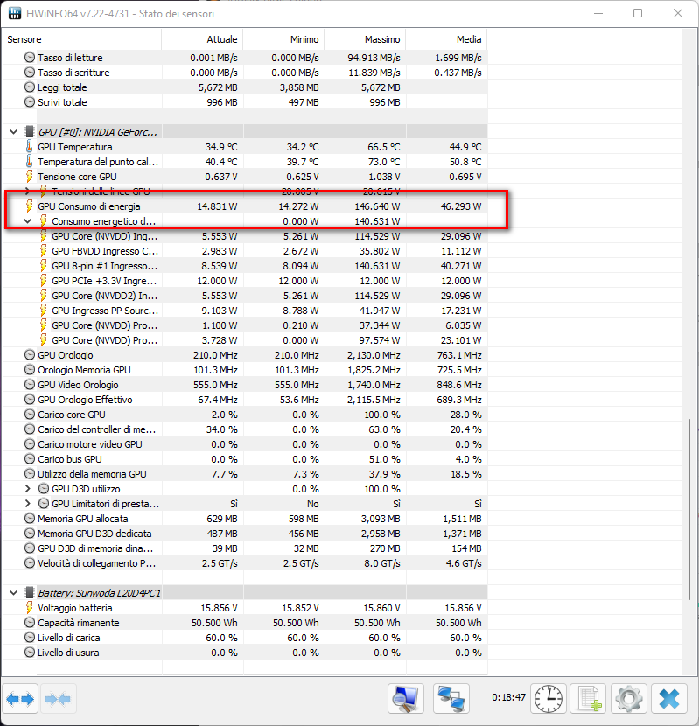Start logging with the sheet plus icon
The image size is (699, 726).
[590, 699]
